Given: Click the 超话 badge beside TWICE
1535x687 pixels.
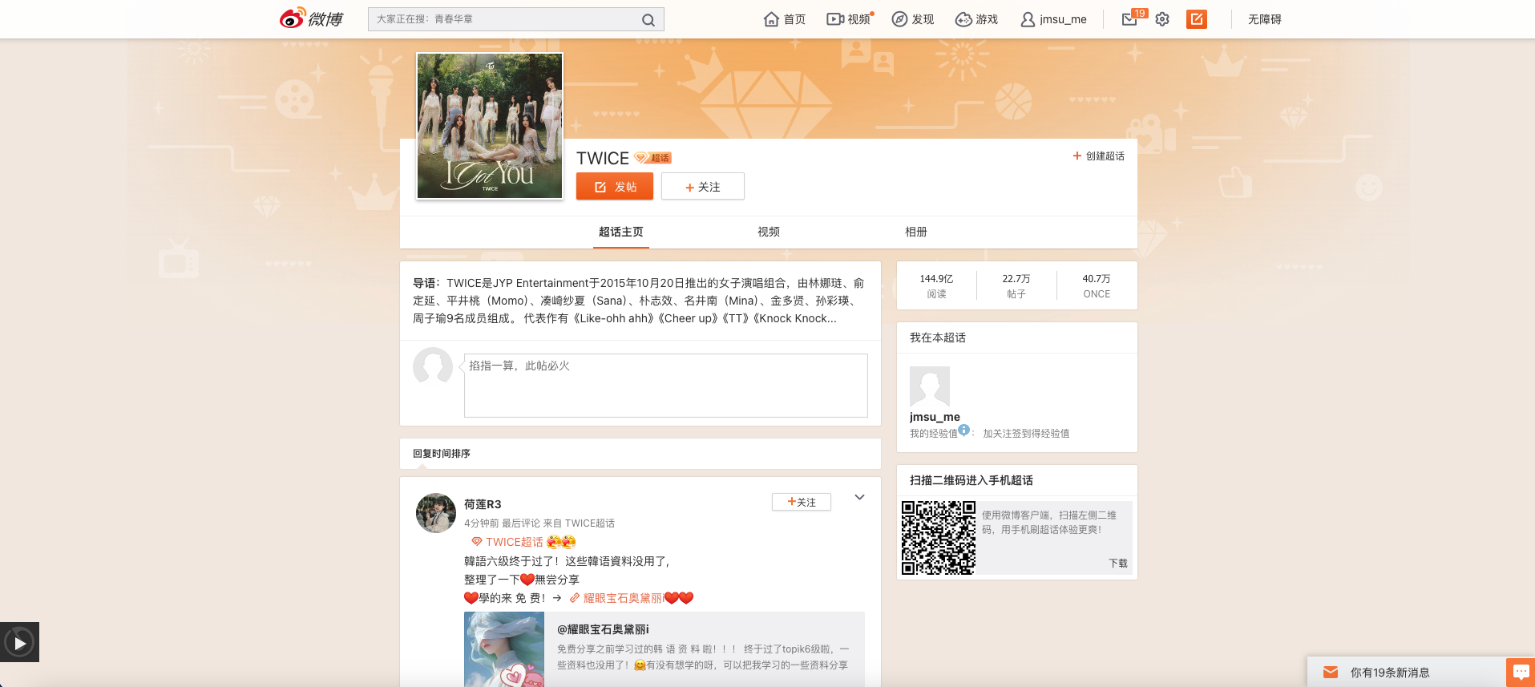Looking at the screenshot, I should 652,158.
